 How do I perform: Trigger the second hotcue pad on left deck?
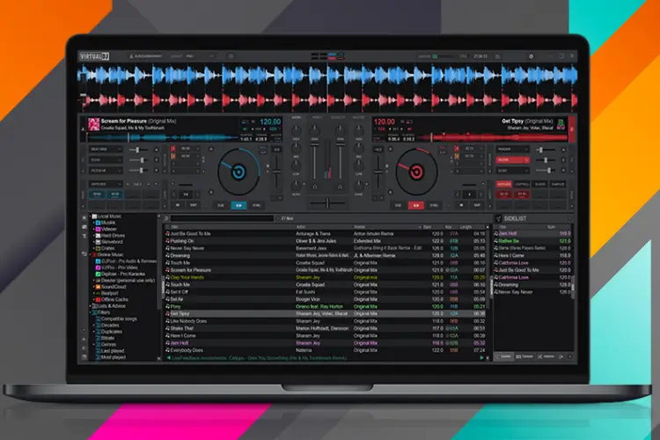click(115, 194)
